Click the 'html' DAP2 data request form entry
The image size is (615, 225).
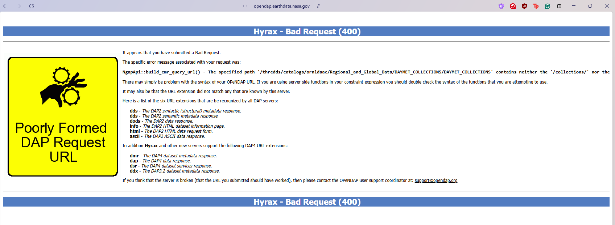click(171, 131)
